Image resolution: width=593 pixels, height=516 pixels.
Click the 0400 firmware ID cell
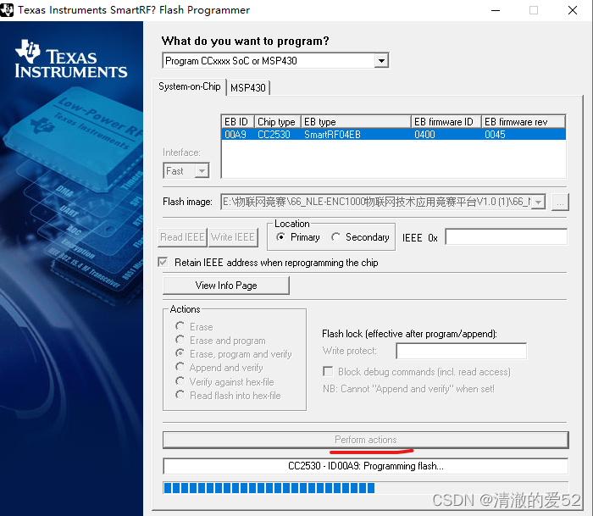click(x=424, y=135)
